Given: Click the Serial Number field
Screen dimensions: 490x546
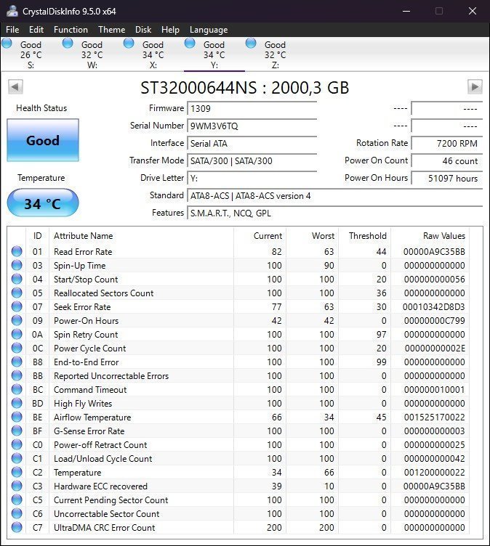Looking at the screenshot, I should click(x=252, y=126).
